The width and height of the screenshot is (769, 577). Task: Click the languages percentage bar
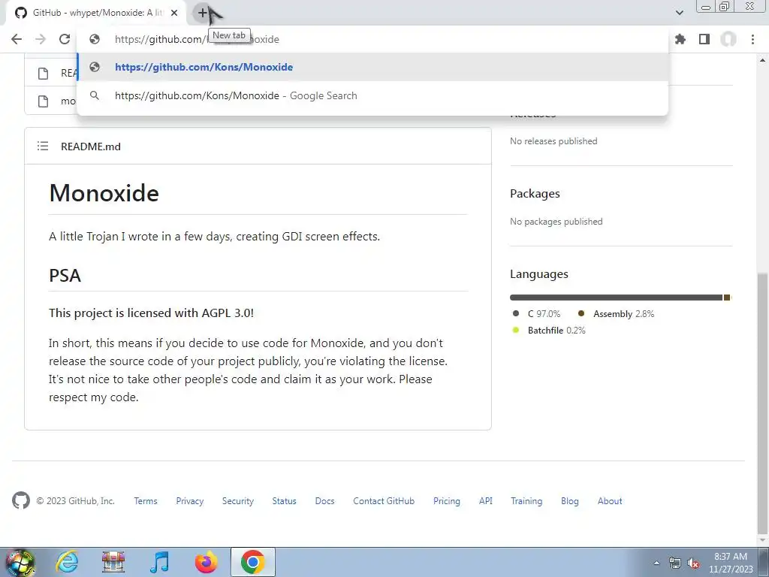coord(620,298)
